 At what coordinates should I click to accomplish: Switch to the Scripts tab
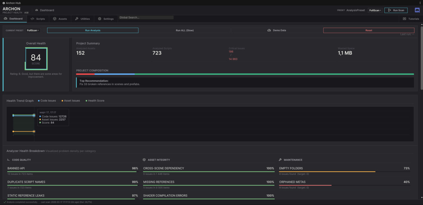pos(38,19)
